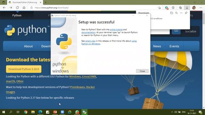Go forward with browser forward arrow
Image resolution: width=205 pixels, height=115 pixels.
(11, 8)
